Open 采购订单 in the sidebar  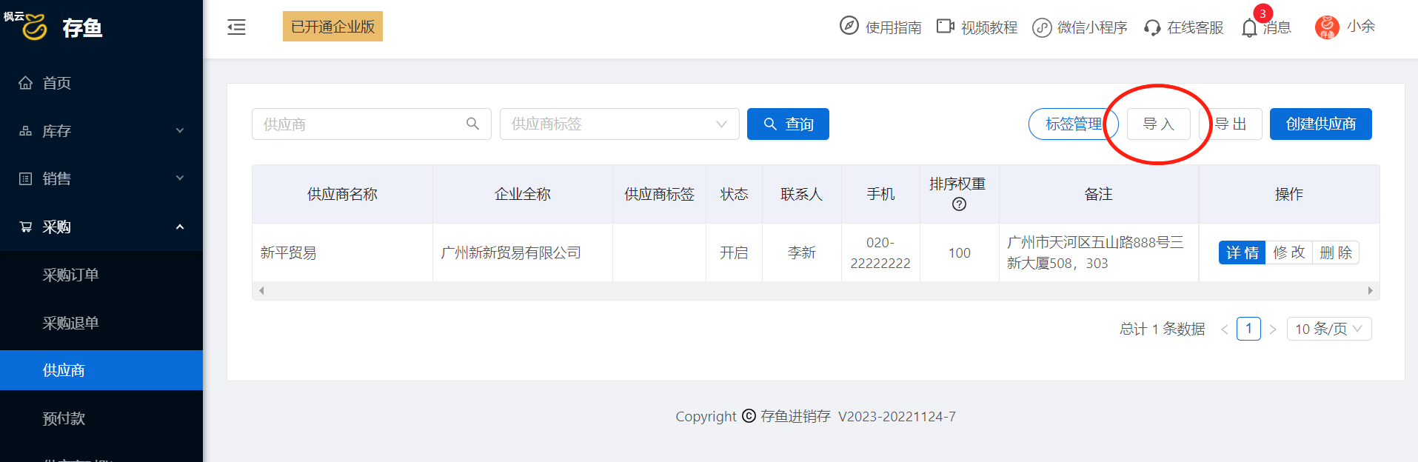(x=101, y=275)
